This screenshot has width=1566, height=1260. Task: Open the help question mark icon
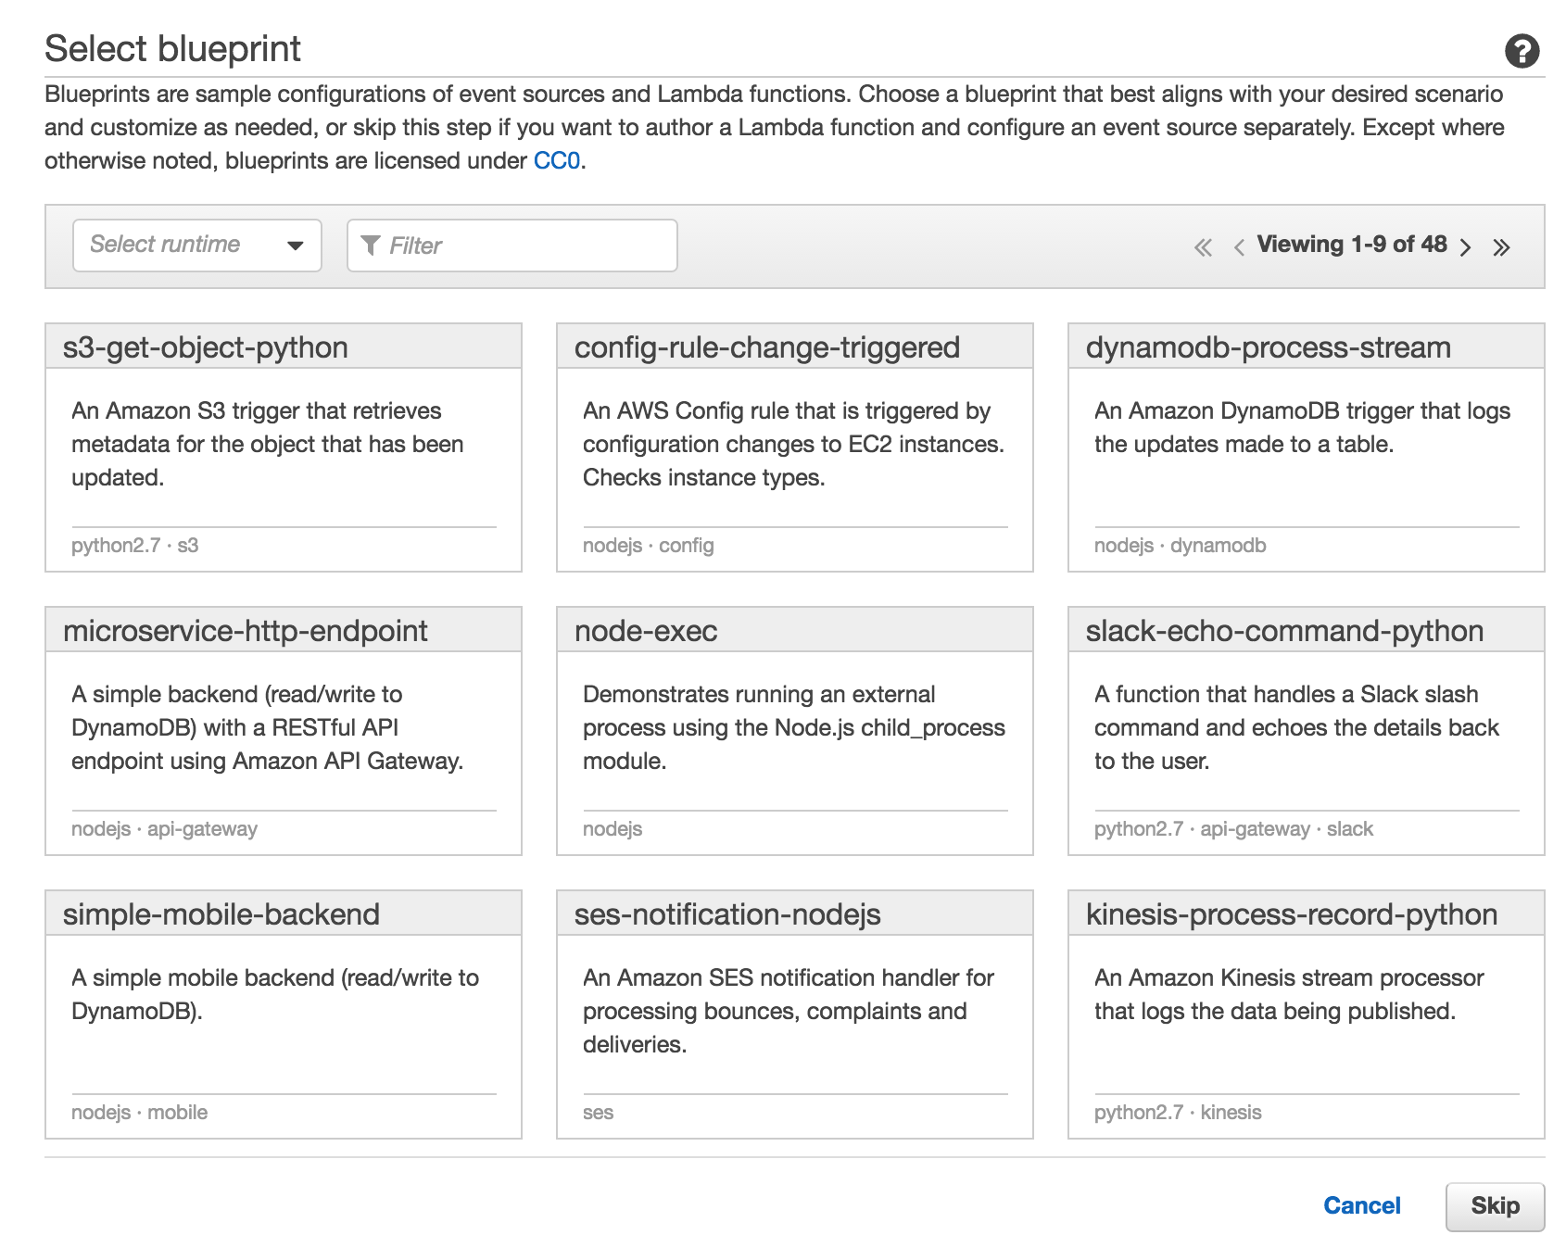1522,51
